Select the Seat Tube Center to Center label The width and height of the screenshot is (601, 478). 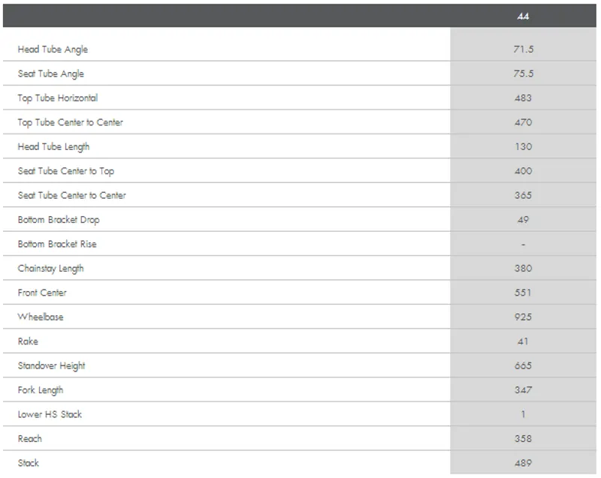[72, 195]
